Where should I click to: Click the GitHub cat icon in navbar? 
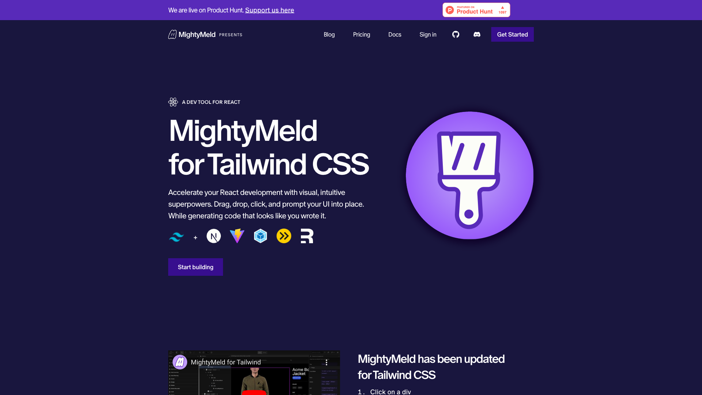[456, 34]
